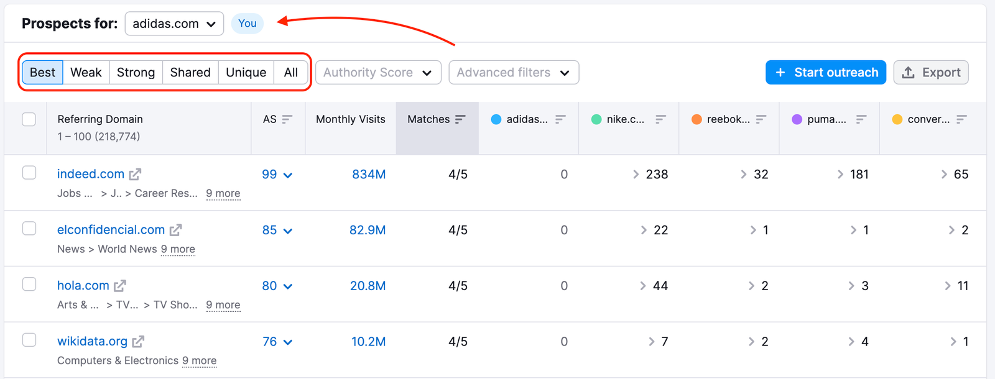
Task: Expand AS 80 details for hola.com
Action: (288, 287)
